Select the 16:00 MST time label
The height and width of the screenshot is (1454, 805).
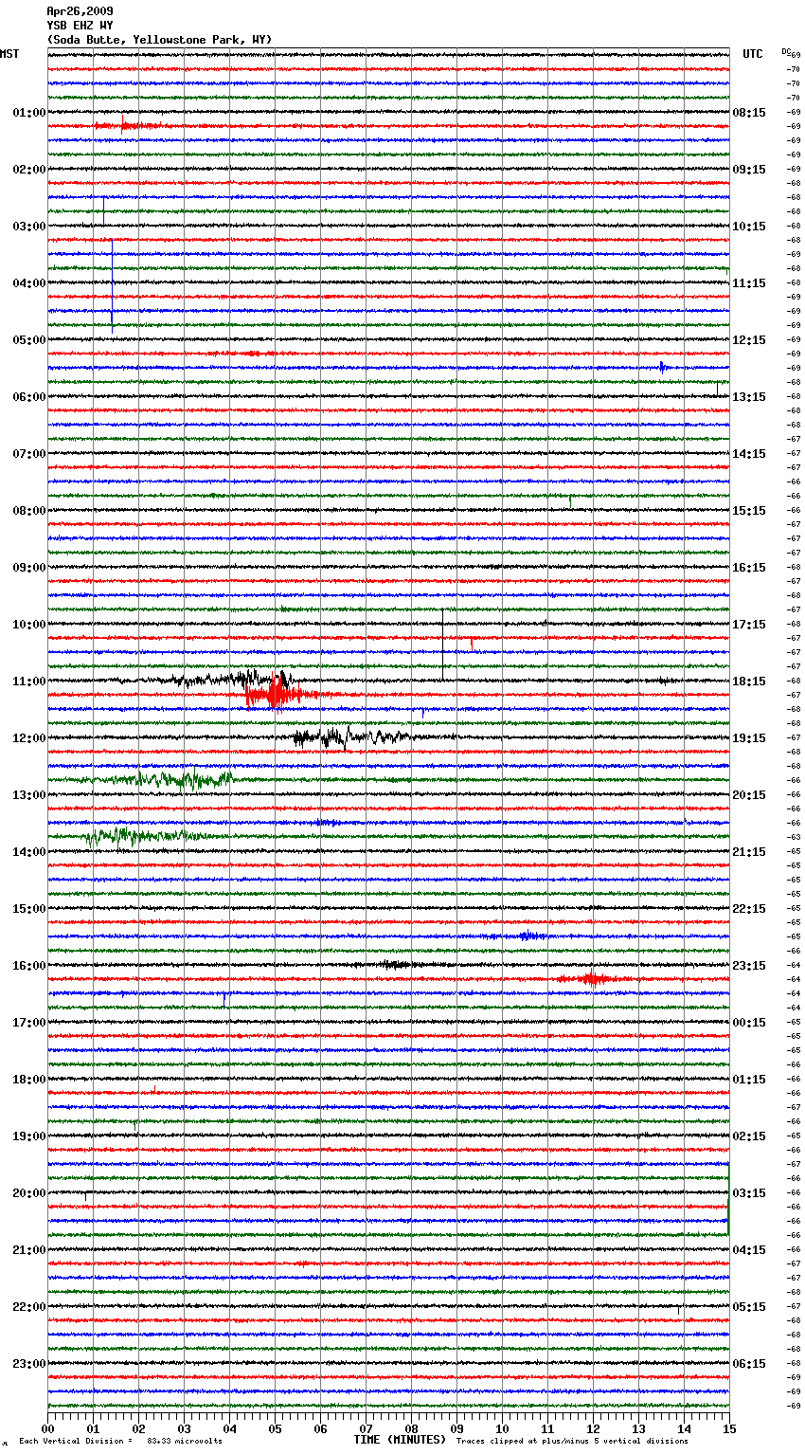coord(29,966)
